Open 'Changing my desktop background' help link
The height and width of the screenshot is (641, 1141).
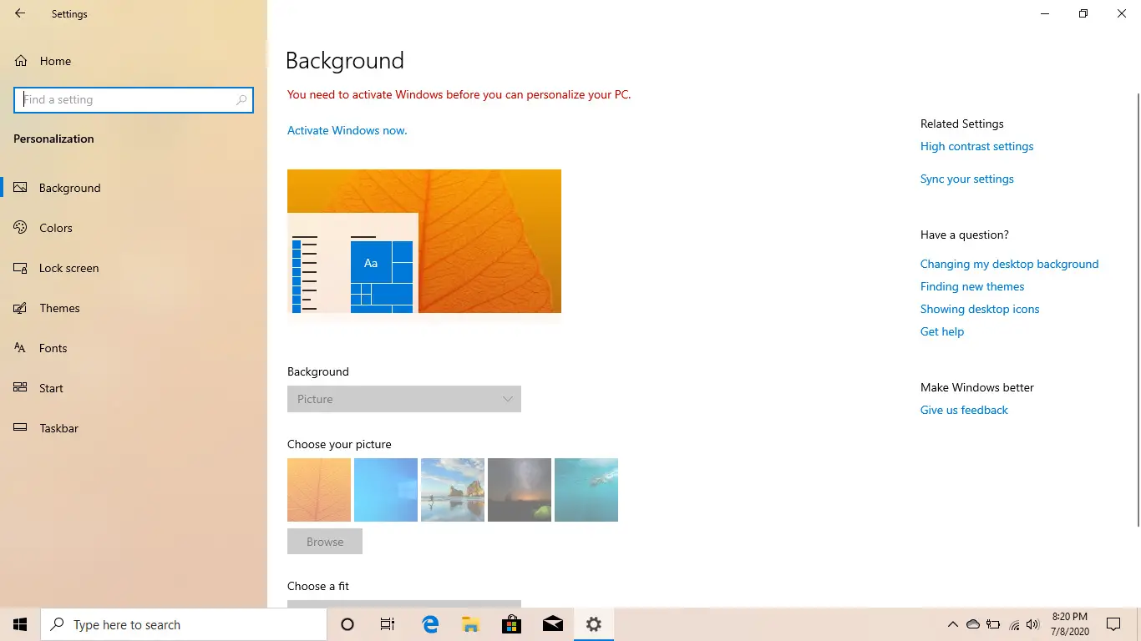click(1009, 264)
